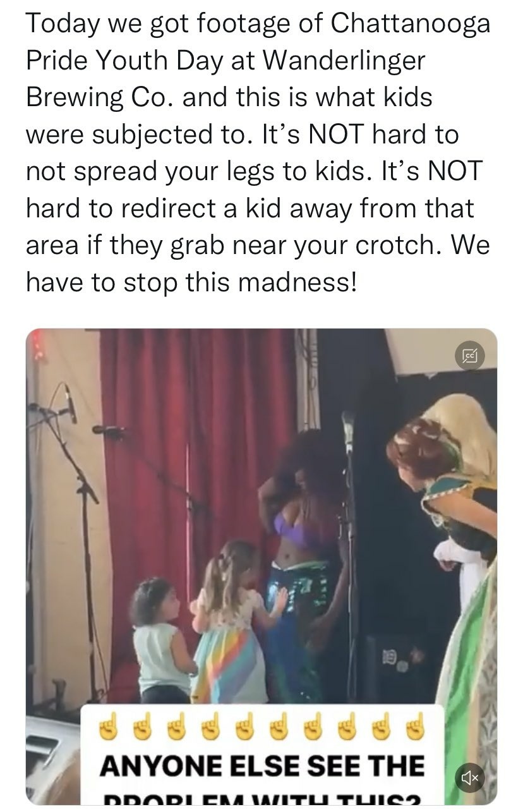Tap the 'ANYONE ELSE SEE THE' caption text
The image size is (523, 812).
tap(262, 765)
